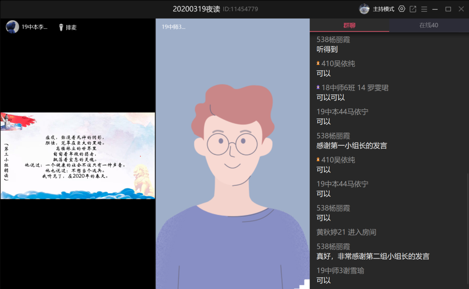Click the 19中本李... presenter name
This screenshot has width=469, height=289.
(x=34, y=27)
